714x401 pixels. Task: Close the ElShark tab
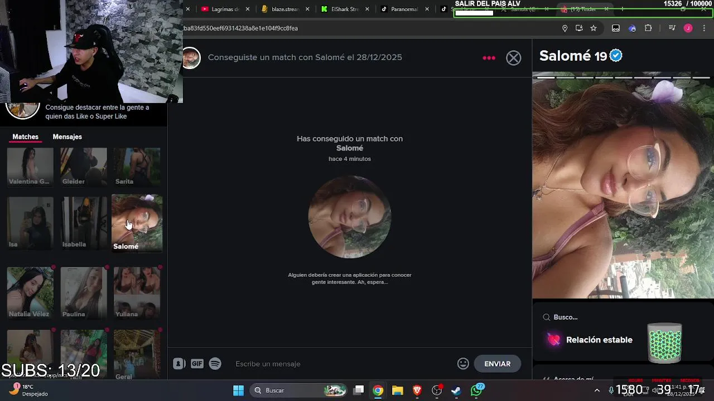click(367, 9)
